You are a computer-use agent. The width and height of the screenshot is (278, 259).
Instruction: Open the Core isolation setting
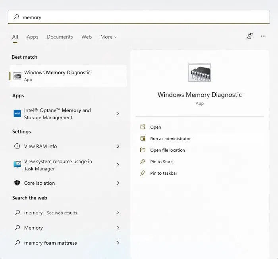68,183
